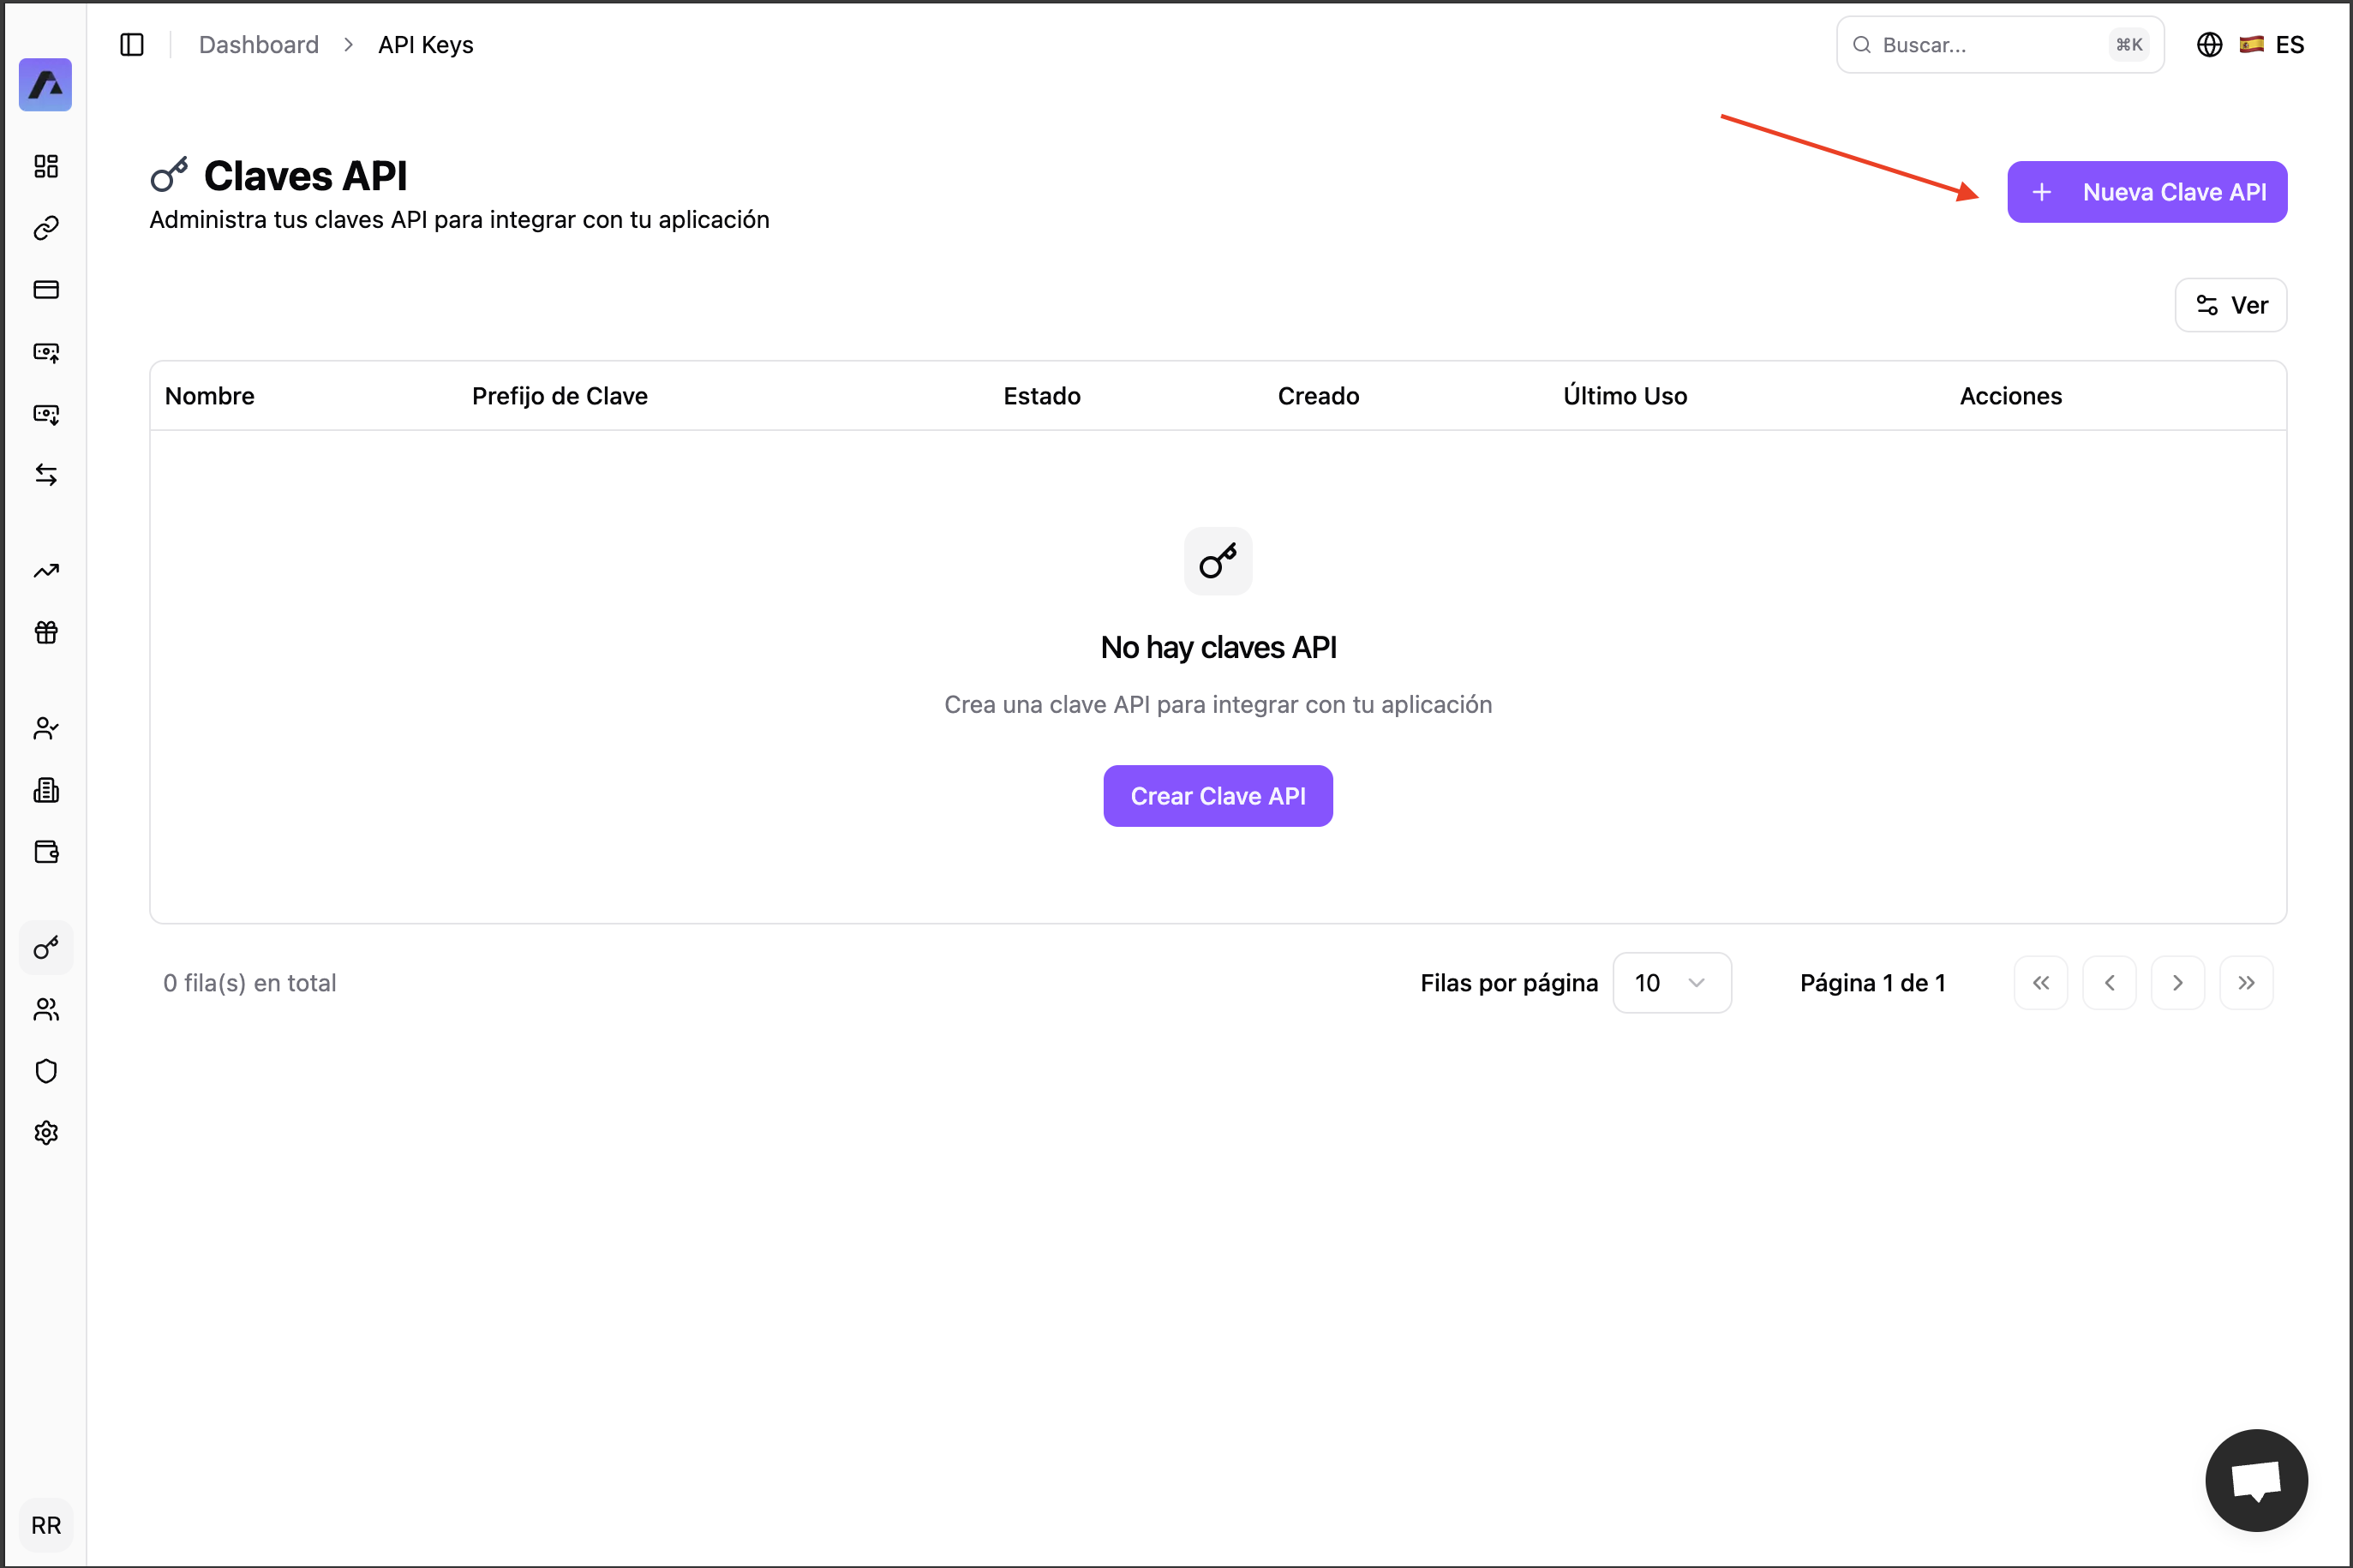Open the building icon in sidebar
Viewport: 2353px width, 1568px height.
pyautogui.click(x=46, y=791)
